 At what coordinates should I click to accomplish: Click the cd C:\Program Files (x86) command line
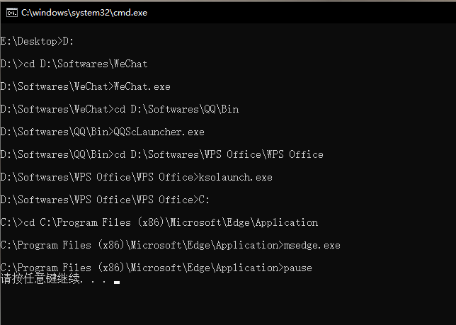pyautogui.click(x=159, y=222)
